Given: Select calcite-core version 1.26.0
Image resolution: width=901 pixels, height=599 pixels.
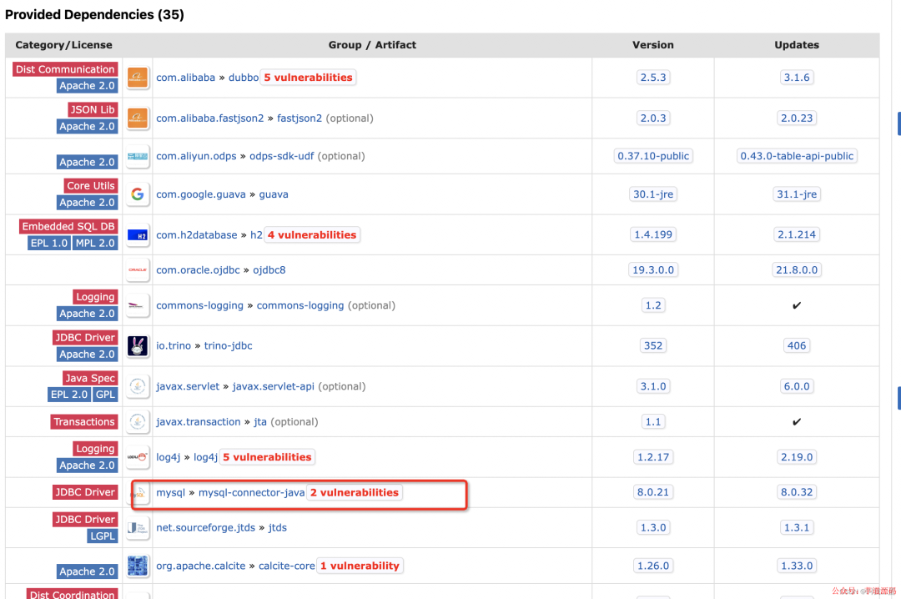Looking at the screenshot, I should 653,566.
